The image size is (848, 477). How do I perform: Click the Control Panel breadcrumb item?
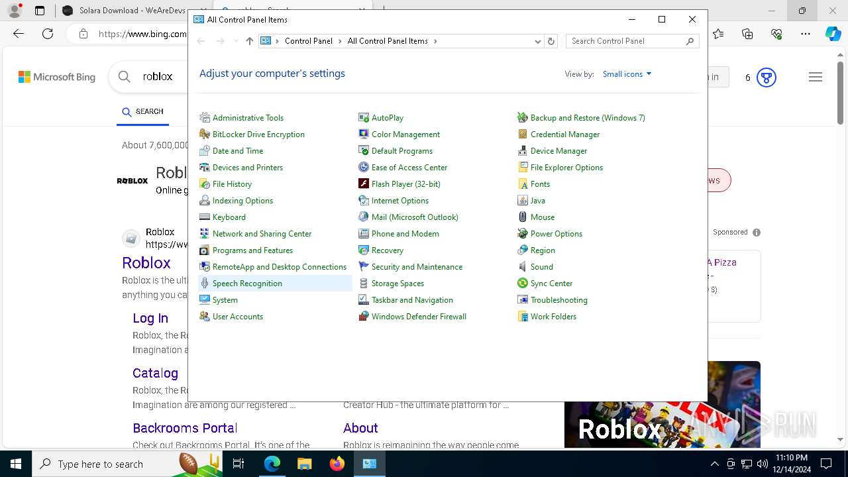[308, 41]
